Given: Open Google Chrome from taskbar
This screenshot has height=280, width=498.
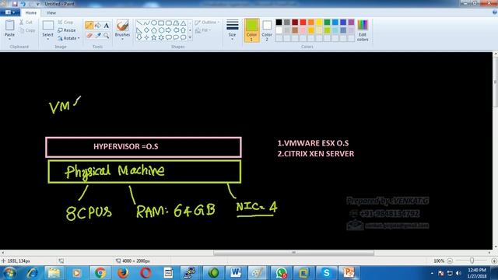Looking at the screenshot, I should [100, 273].
